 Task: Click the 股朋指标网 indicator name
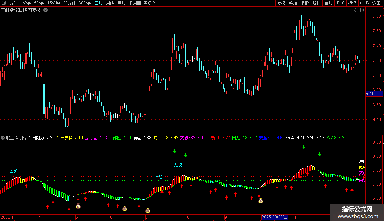(16, 138)
